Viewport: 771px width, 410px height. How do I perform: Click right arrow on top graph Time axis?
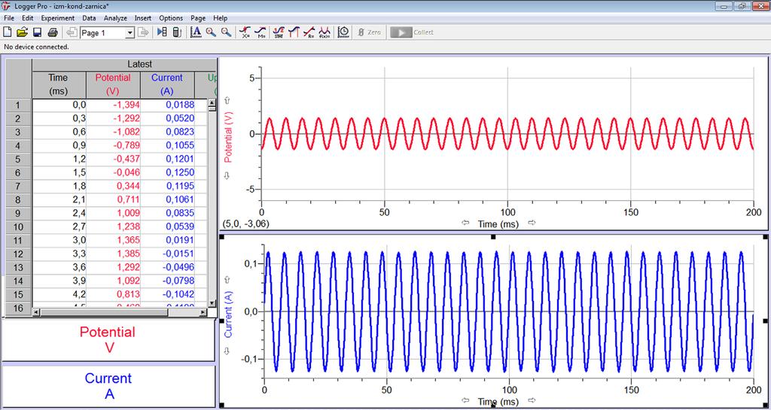532,223
